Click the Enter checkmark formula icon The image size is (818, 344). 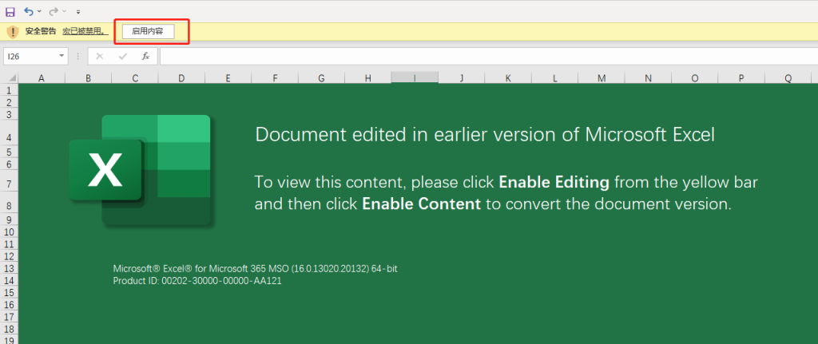pos(123,57)
